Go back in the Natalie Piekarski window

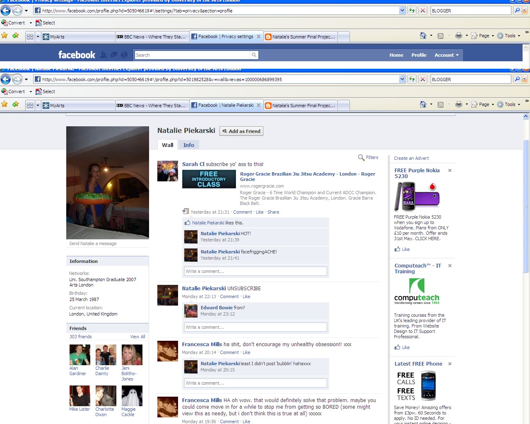coord(6,79)
